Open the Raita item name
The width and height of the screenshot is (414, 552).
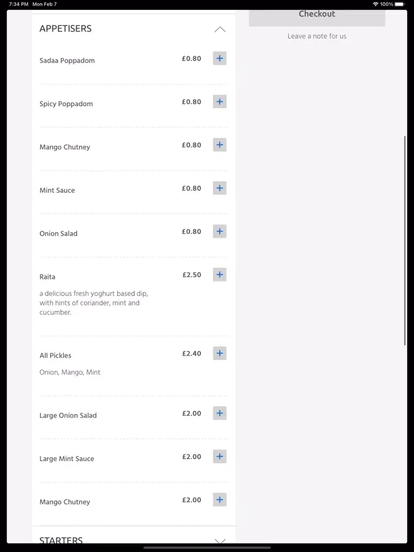pyautogui.click(x=47, y=277)
